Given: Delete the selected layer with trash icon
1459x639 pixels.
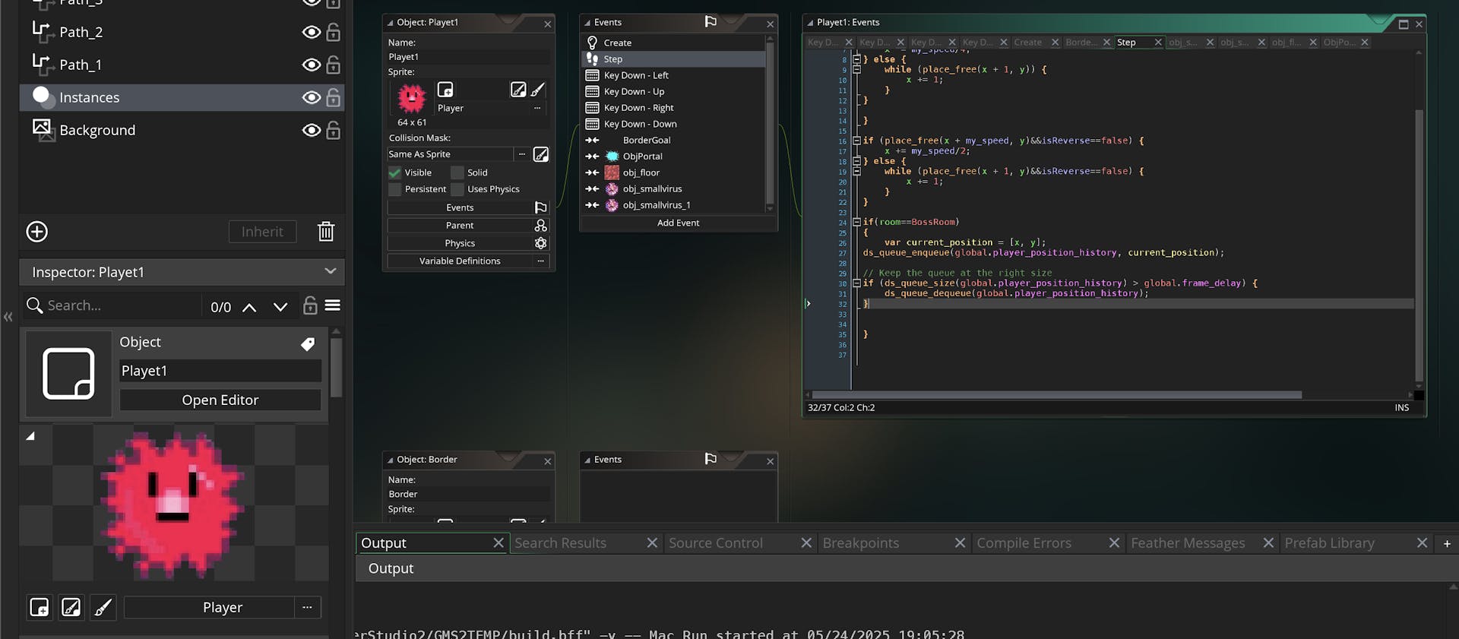Looking at the screenshot, I should pos(326,232).
